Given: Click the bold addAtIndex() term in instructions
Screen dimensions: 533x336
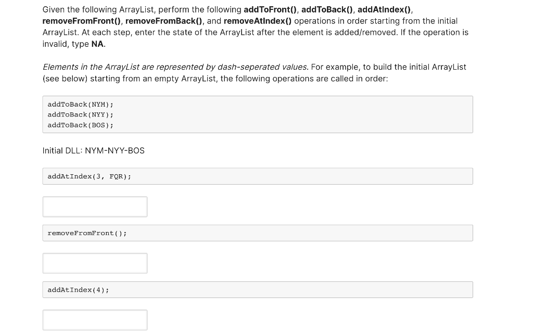Looking at the screenshot, I should click(384, 9).
